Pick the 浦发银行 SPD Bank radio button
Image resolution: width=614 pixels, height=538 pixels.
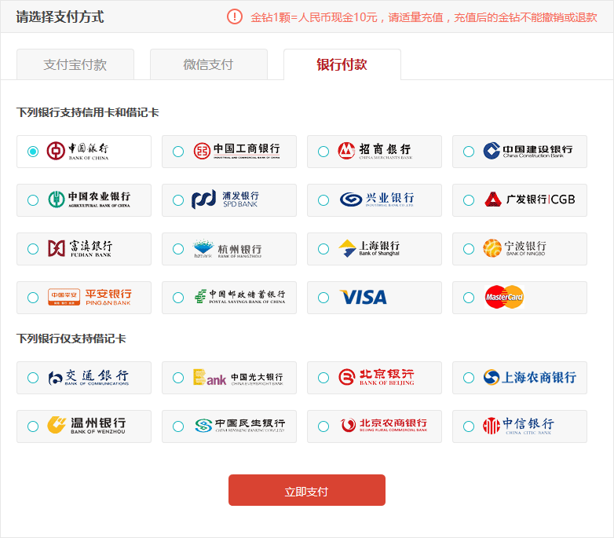[x=178, y=200]
